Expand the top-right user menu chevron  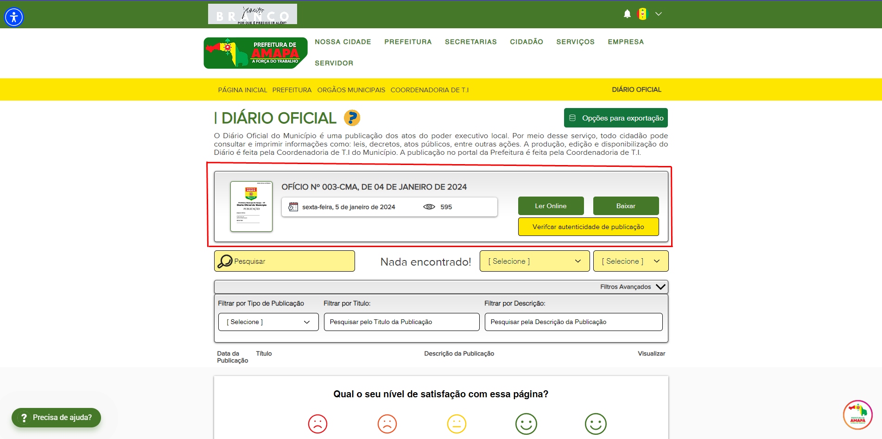[658, 14]
